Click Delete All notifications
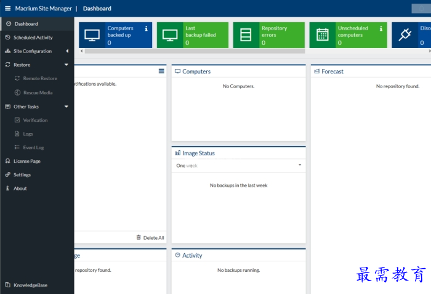The image size is (431, 294). (150, 237)
